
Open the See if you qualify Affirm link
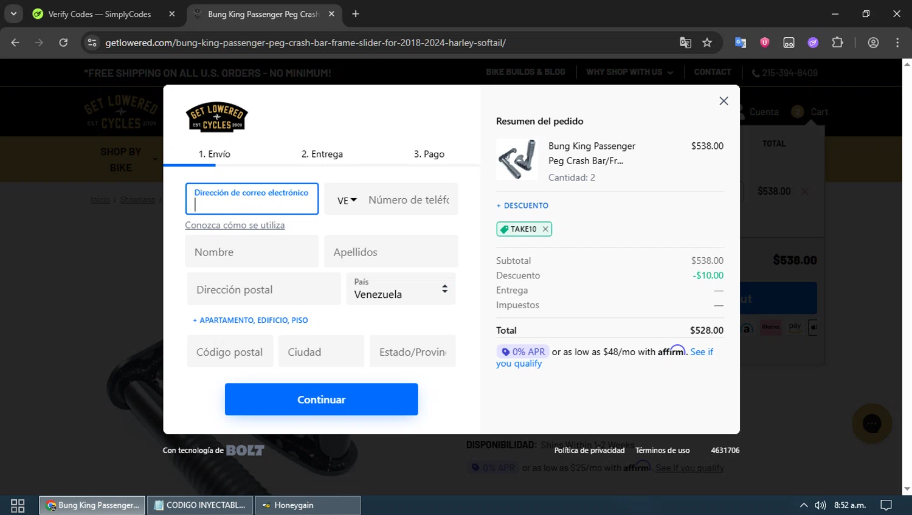605,358
